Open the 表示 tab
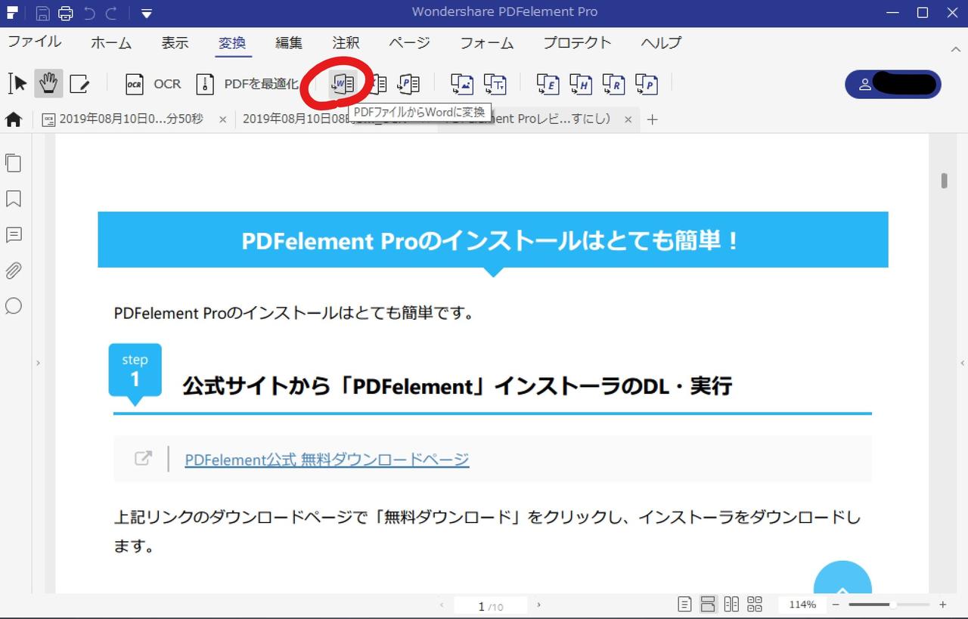This screenshot has width=968, height=619. tap(175, 43)
